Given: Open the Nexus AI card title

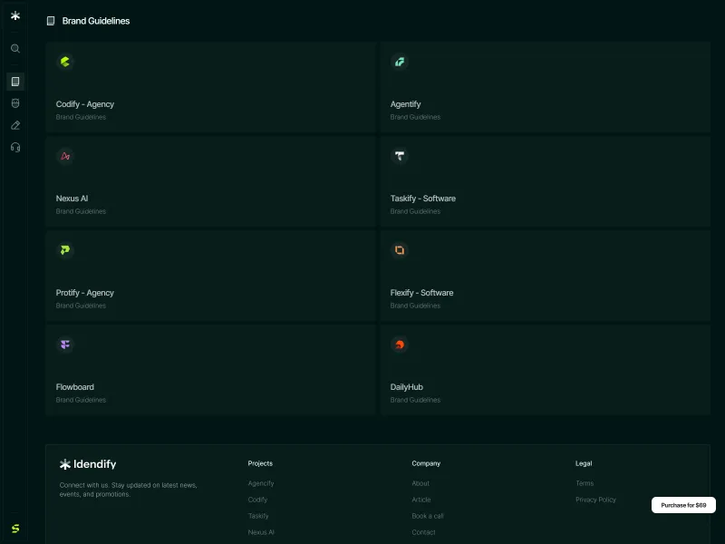Looking at the screenshot, I should coord(72,199).
